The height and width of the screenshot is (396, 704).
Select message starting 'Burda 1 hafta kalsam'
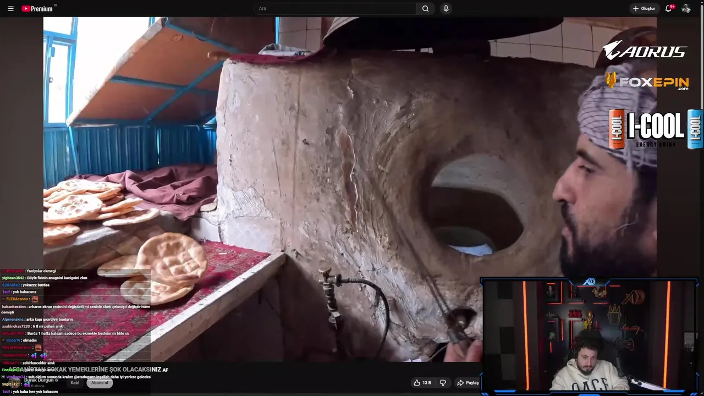click(78, 333)
